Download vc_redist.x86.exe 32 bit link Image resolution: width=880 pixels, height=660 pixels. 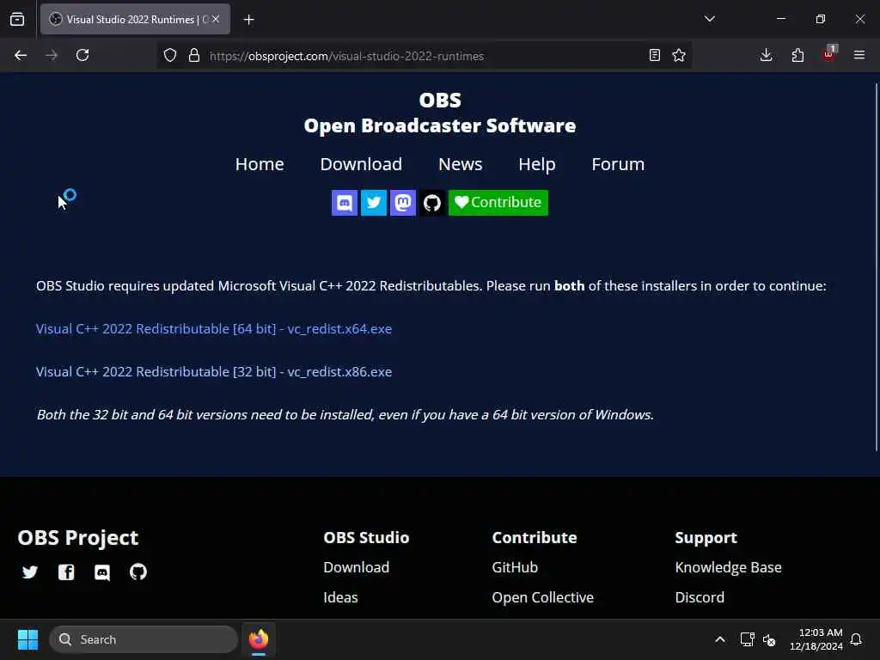(214, 372)
